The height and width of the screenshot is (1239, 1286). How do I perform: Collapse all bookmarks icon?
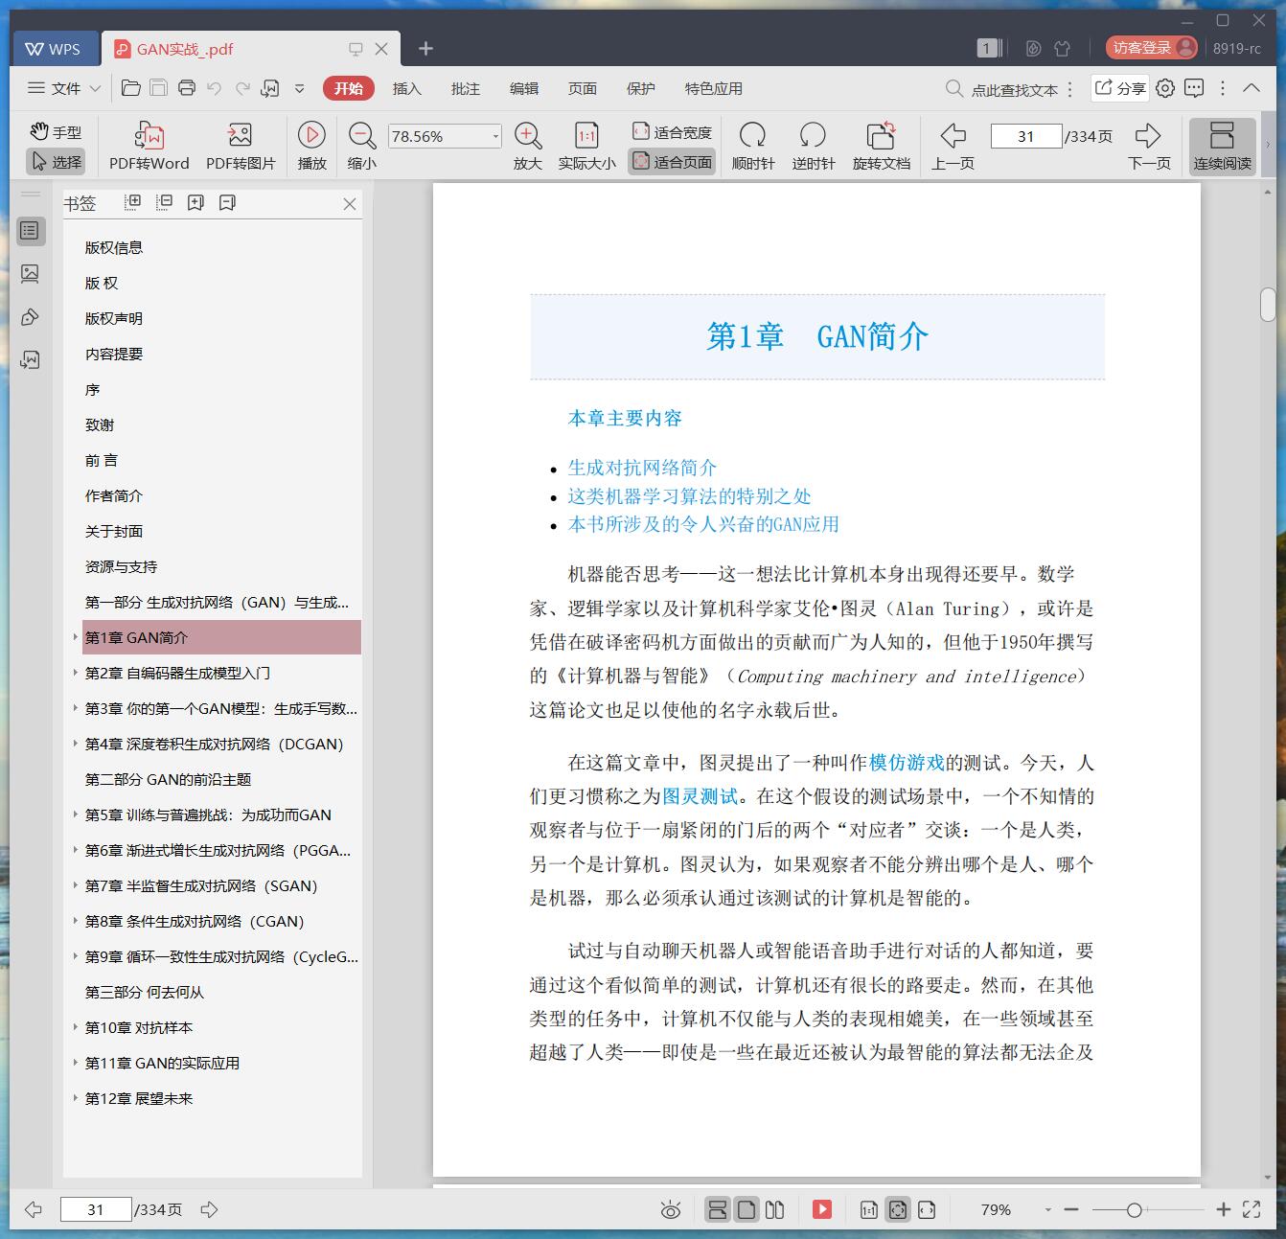pos(164,202)
